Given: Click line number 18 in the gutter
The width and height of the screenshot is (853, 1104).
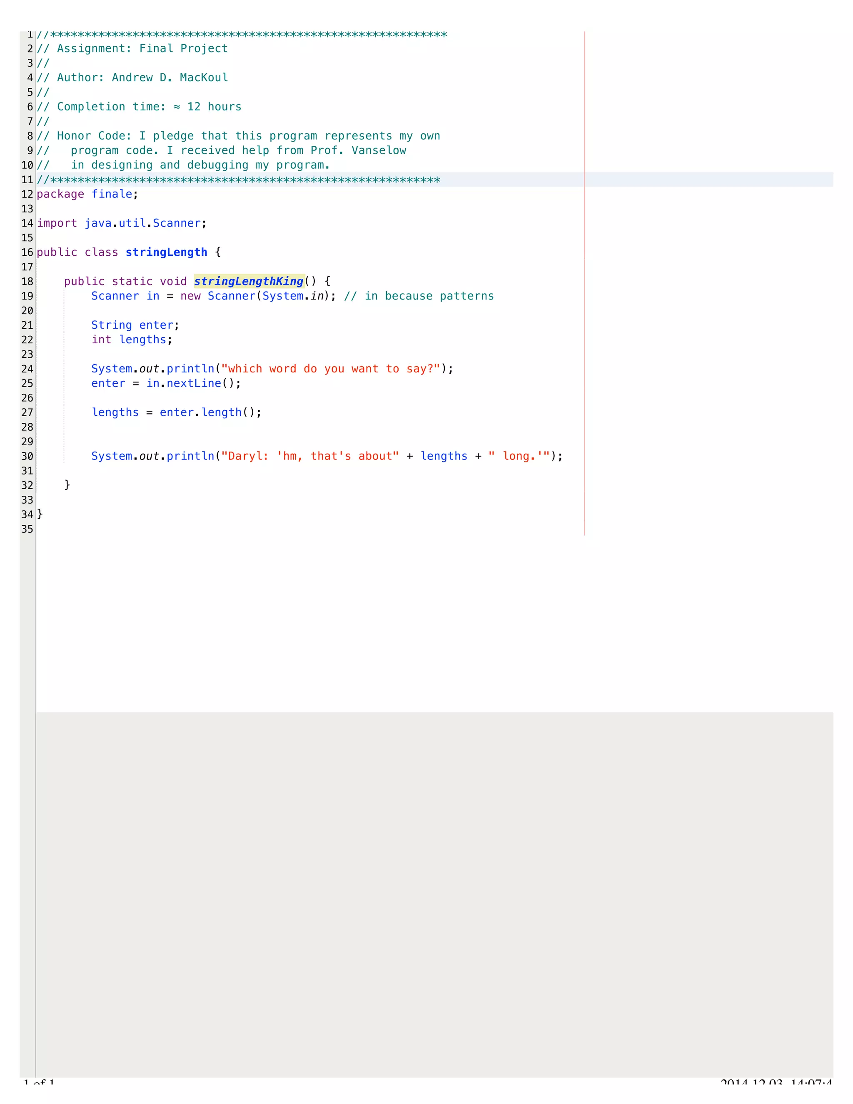Looking at the screenshot, I should click(27, 282).
